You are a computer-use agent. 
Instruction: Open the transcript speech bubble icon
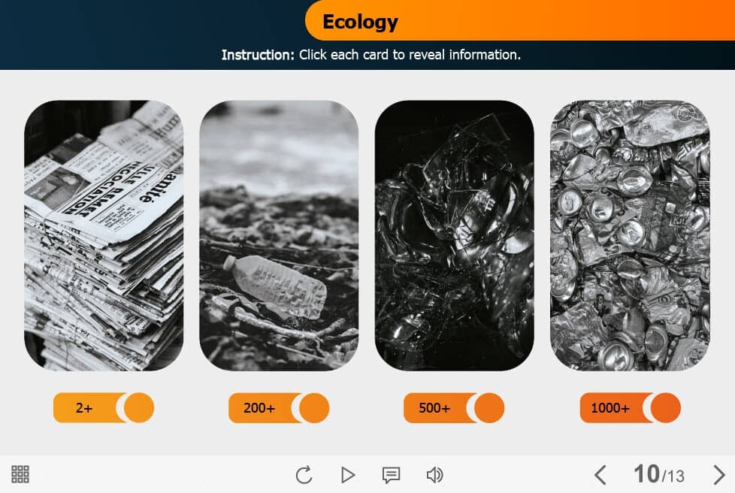[x=391, y=475]
